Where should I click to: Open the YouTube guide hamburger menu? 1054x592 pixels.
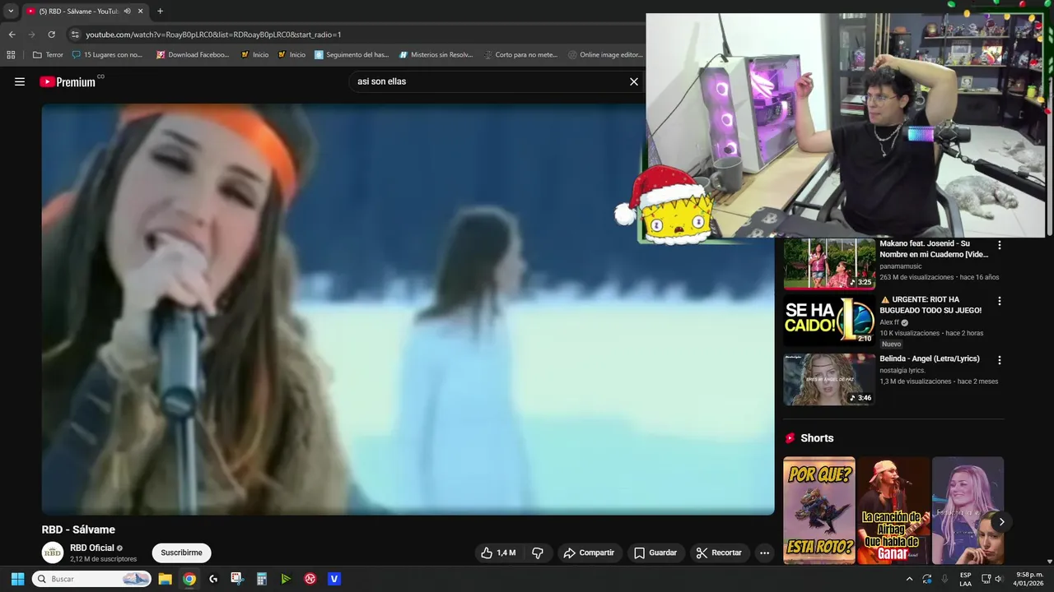[x=20, y=81]
